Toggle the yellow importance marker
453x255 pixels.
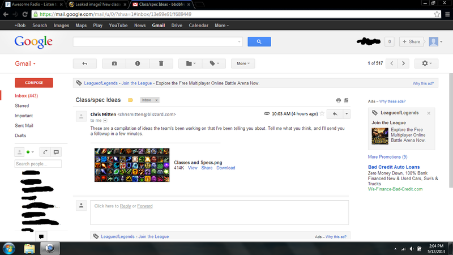tap(131, 100)
